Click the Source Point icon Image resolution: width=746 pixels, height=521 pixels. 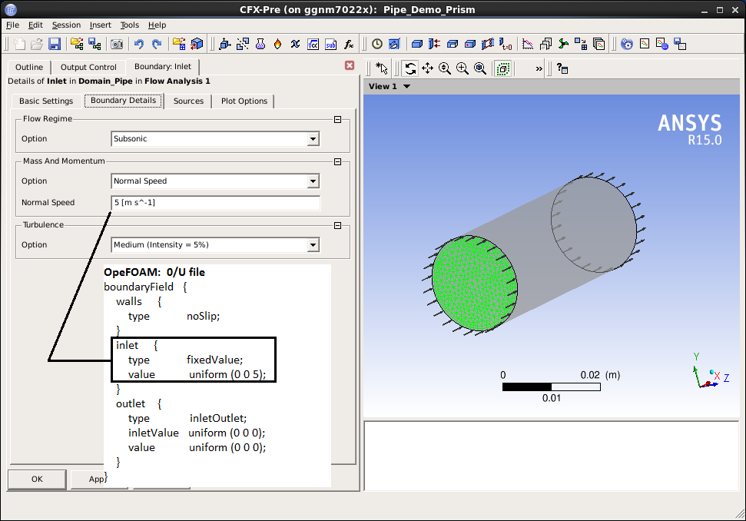tap(470, 45)
